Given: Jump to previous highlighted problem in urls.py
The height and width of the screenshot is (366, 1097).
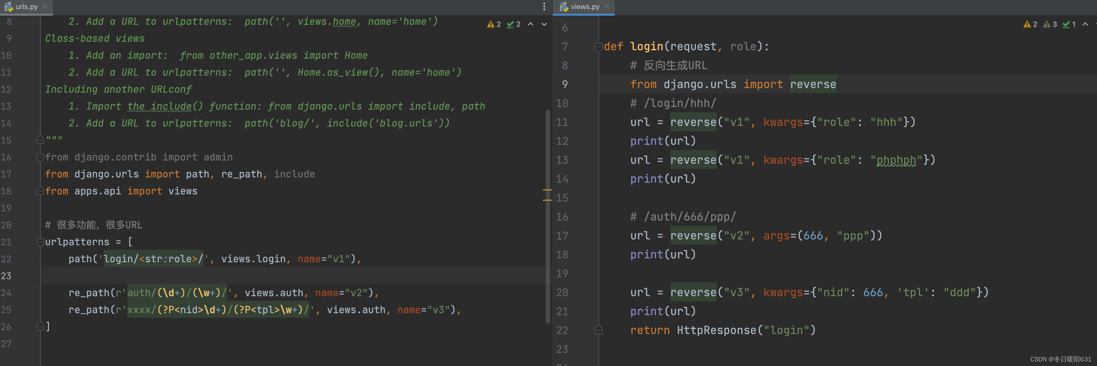Looking at the screenshot, I should [531, 24].
